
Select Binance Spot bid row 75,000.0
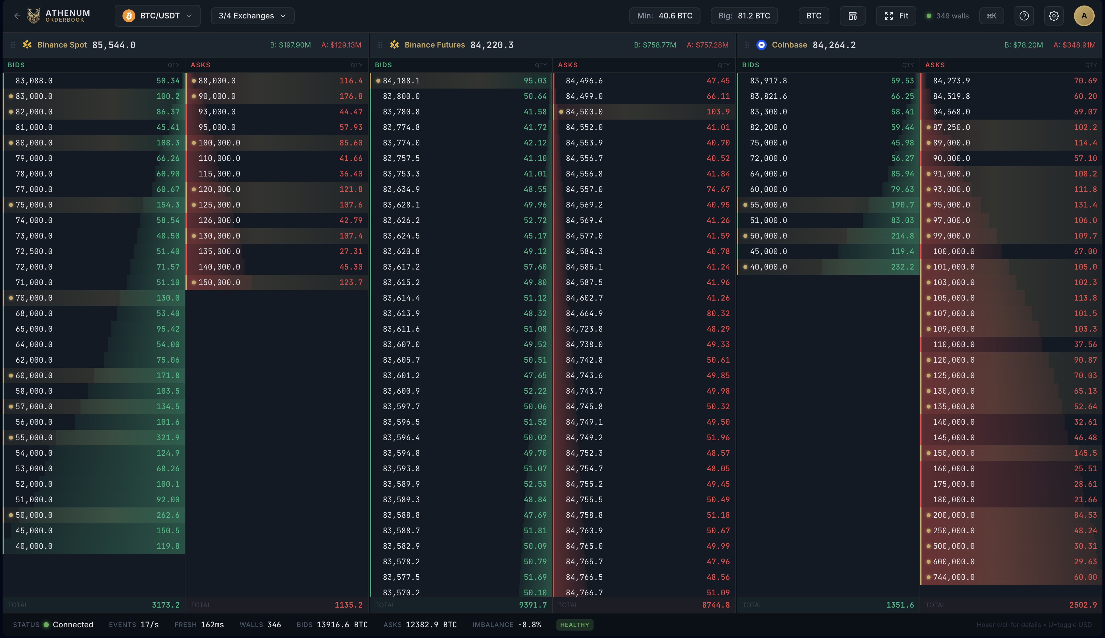pyautogui.click(x=94, y=205)
